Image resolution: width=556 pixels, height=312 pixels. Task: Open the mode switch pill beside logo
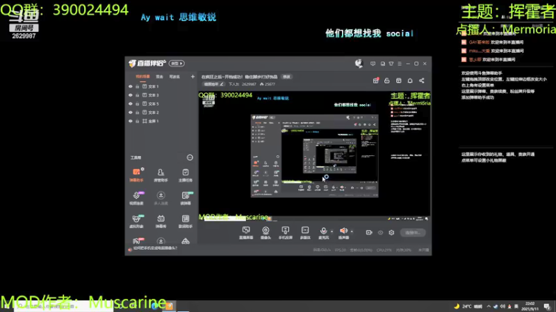pyautogui.click(x=177, y=63)
